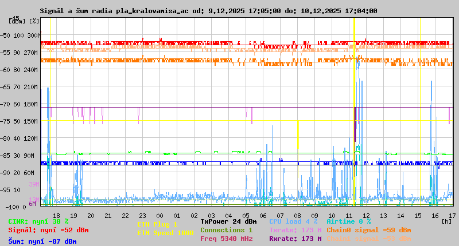The height and width of the screenshot is (246, 459).
Task: Click the 'Šum: nyní -87 dBm' legend entry
Action: [42, 241]
